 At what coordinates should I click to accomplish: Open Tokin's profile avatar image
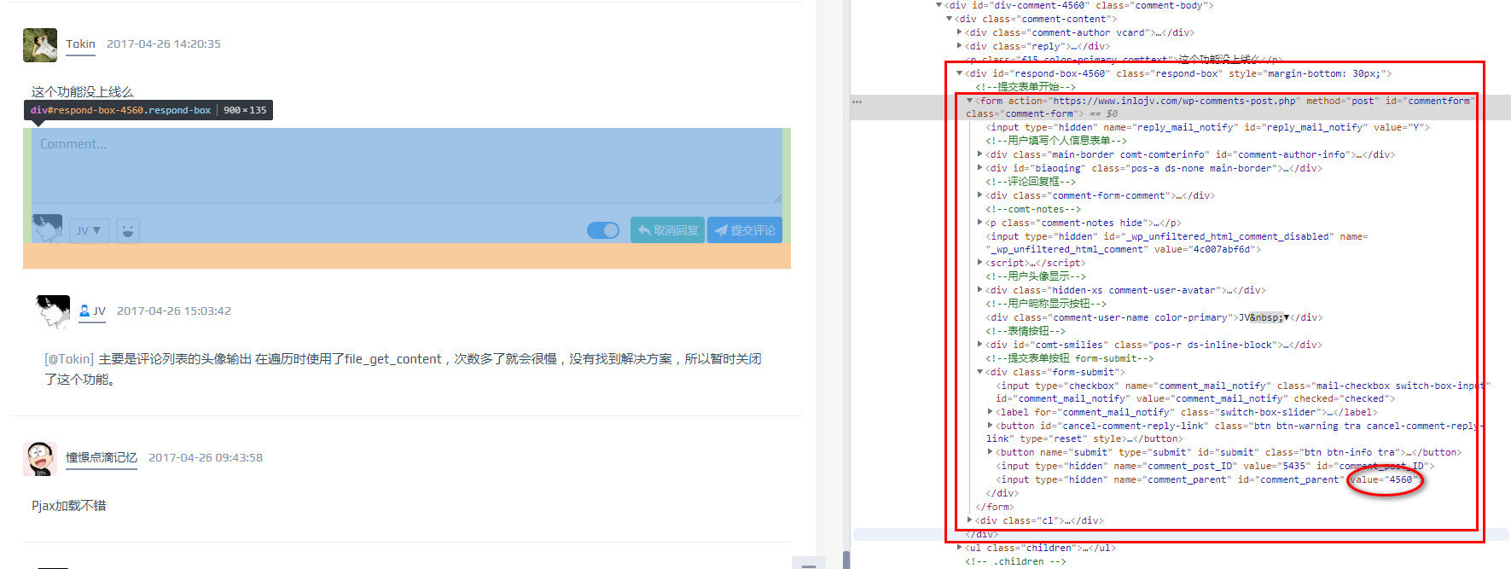(x=40, y=44)
